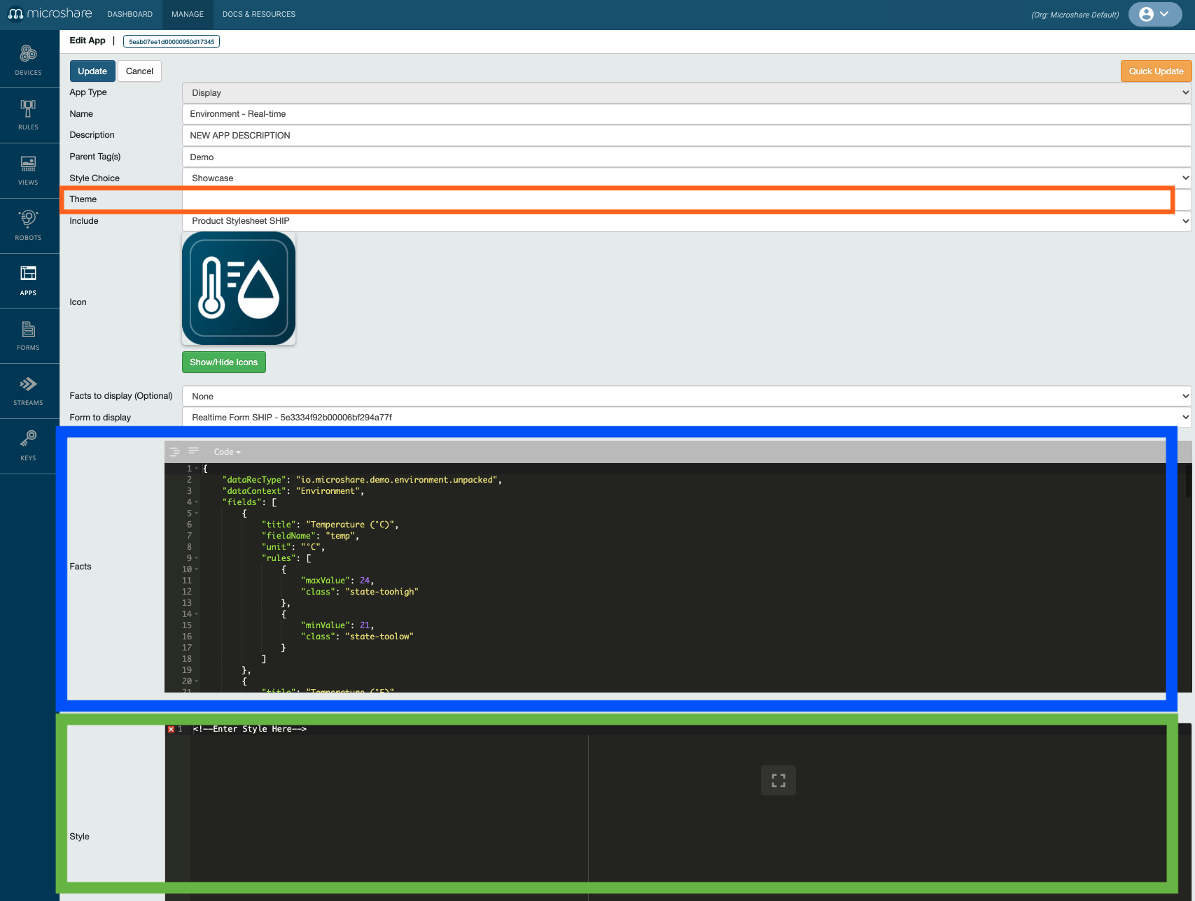Open the Devices sidebar section
Viewport: 1195px width, 901px height.
click(28, 60)
